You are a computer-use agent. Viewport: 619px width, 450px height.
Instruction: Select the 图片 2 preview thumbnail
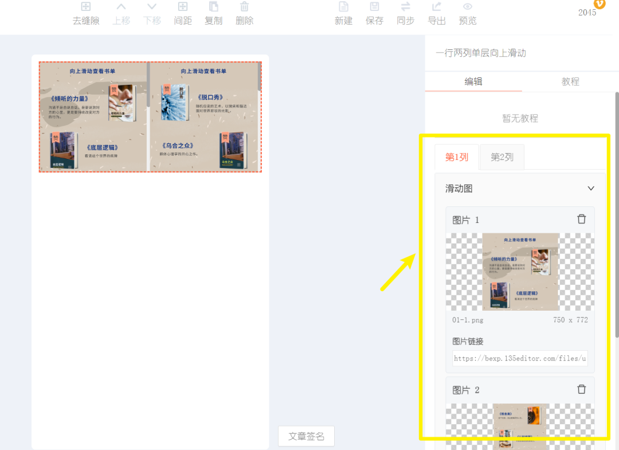click(520, 426)
